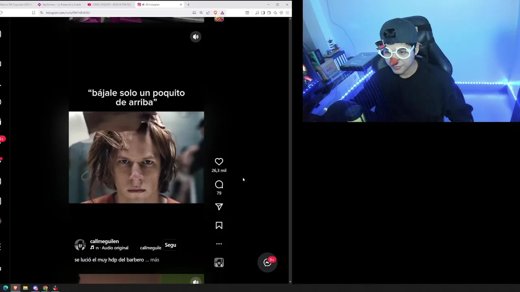The width and height of the screenshot is (520, 292).
Task: Open Brave browser from the taskbar
Action: 15,288
